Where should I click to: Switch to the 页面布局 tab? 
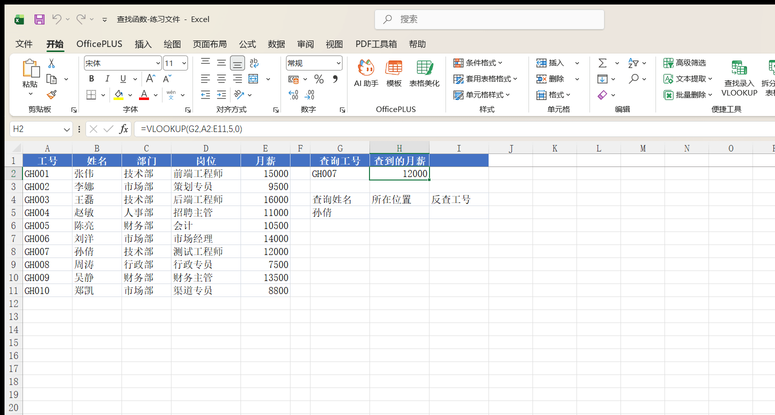point(209,44)
